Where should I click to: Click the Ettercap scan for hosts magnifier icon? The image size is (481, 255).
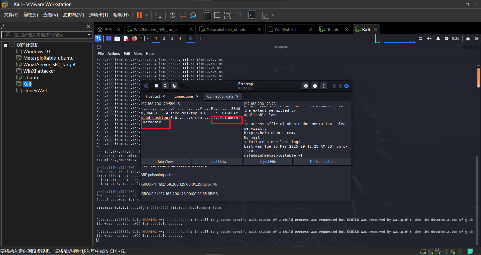tap(165, 86)
